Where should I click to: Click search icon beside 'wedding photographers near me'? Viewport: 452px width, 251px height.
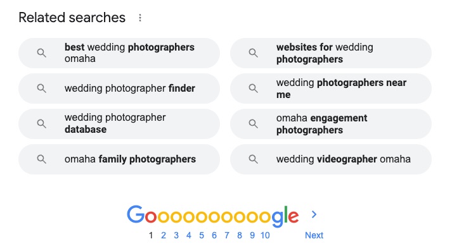point(253,89)
